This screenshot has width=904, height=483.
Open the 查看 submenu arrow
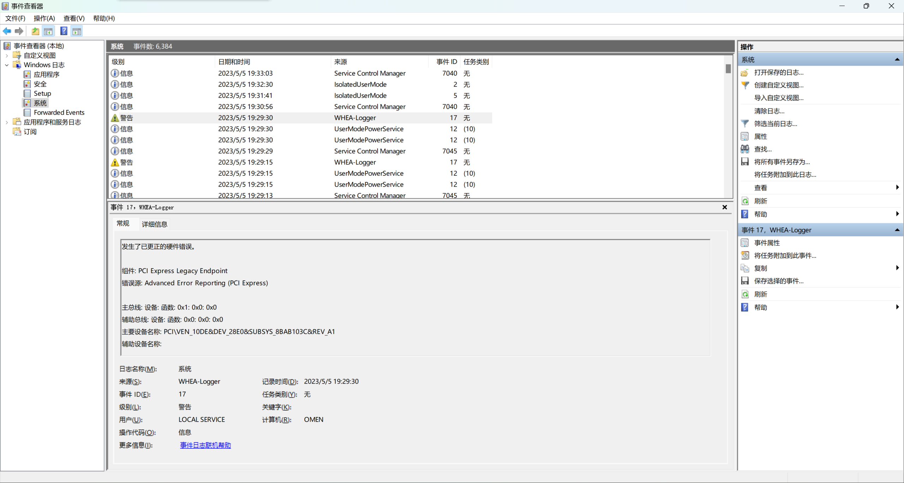(897, 187)
